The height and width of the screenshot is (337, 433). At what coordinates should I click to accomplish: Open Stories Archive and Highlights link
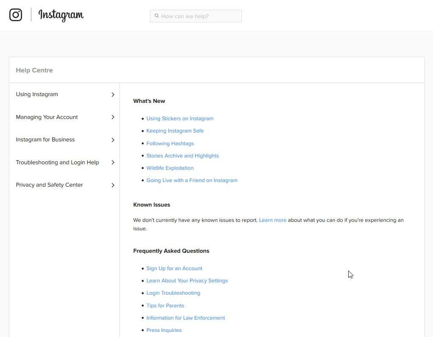183,156
